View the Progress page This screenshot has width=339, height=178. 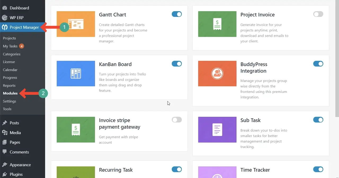point(10,77)
